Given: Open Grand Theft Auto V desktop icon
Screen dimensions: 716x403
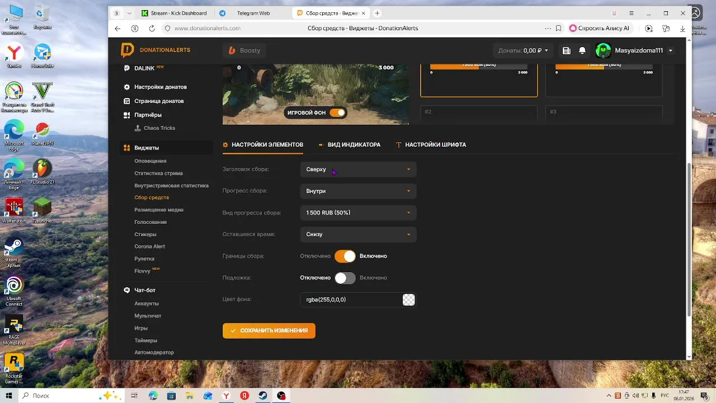Looking at the screenshot, I should click(42, 94).
